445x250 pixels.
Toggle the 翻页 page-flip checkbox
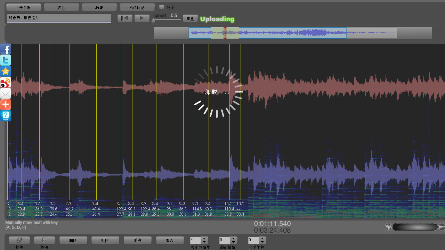[162, 7]
